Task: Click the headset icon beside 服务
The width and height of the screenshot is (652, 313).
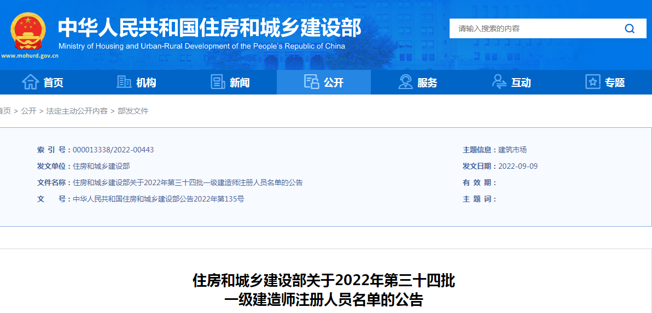Action: tap(405, 82)
